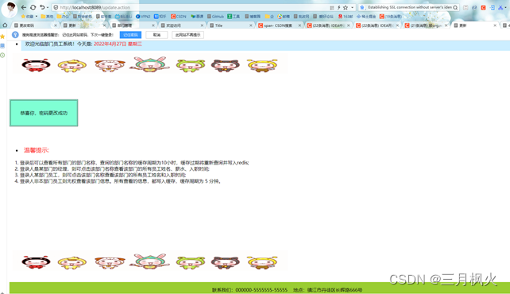Close the Title tab
This screenshot has height=294, width=510.
pyautogui.click(x=251, y=25)
